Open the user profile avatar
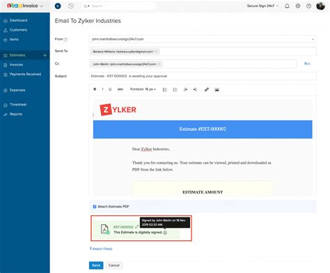 coord(320,6)
